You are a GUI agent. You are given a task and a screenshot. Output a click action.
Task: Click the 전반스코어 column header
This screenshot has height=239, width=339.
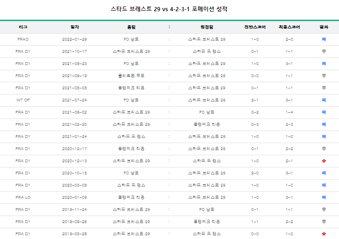255,27
